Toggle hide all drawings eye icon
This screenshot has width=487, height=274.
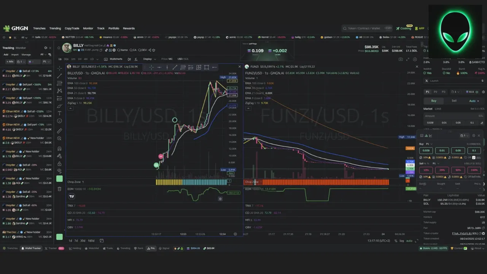tap(59, 171)
